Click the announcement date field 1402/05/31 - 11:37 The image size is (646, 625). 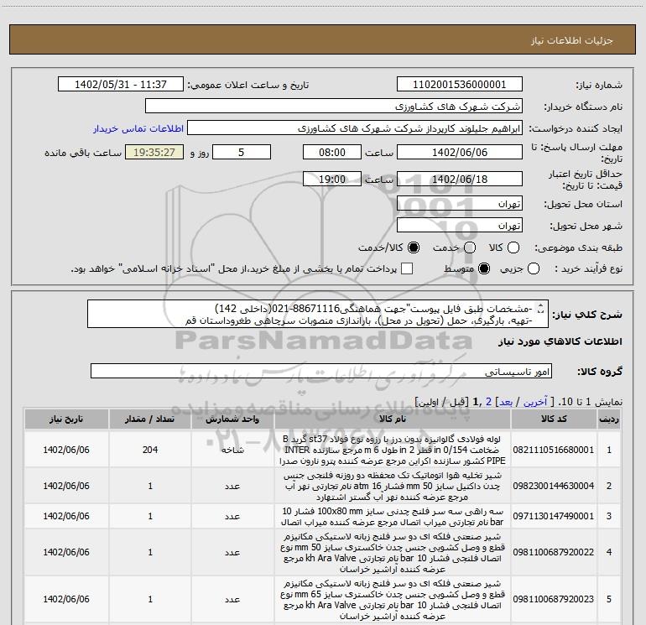pos(121,84)
